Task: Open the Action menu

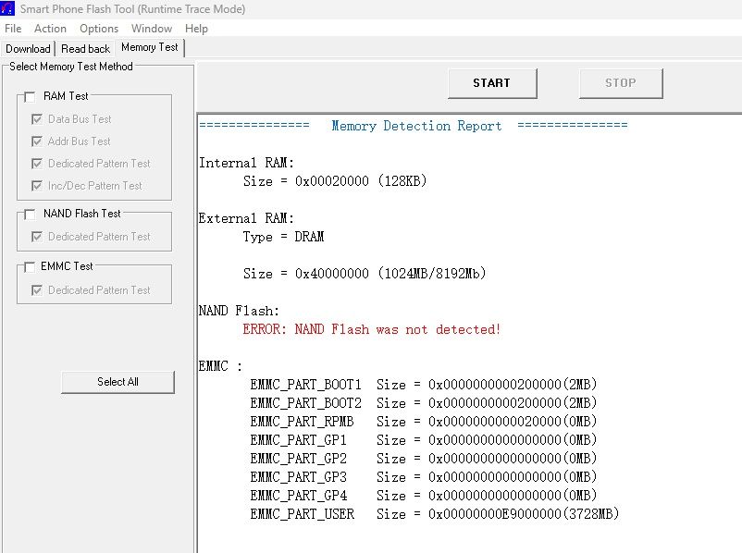Action: tap(50, 29)
